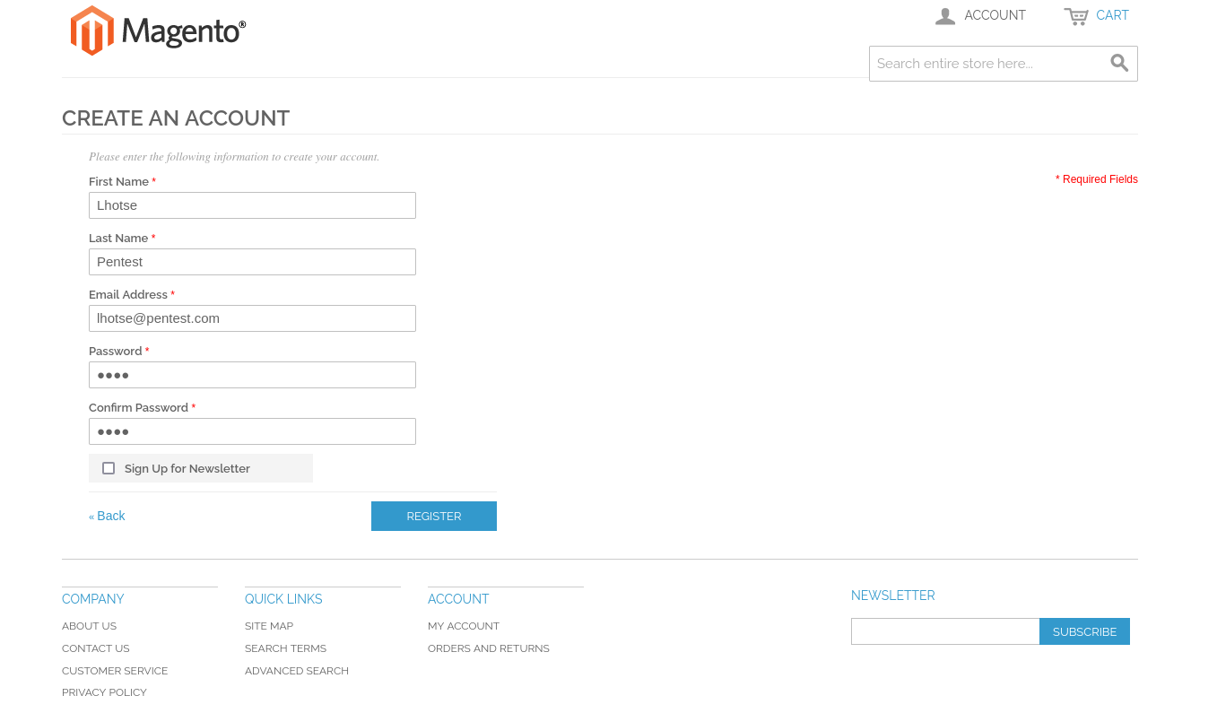Click the newsletter email input field
This screenshot has height=713, width=1217.
[x=945, y=631]
